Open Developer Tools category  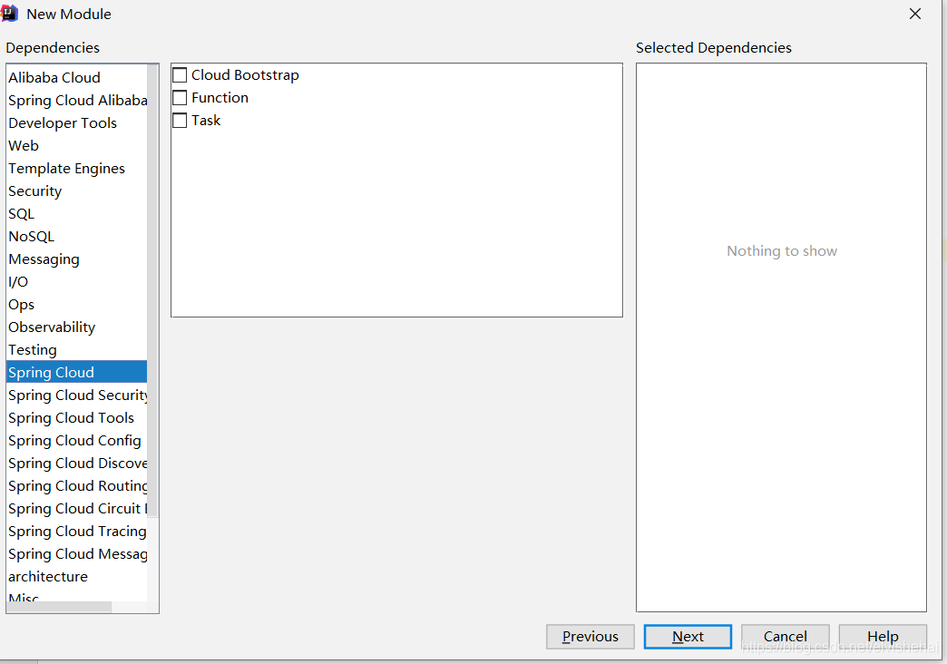pos(77,122)
